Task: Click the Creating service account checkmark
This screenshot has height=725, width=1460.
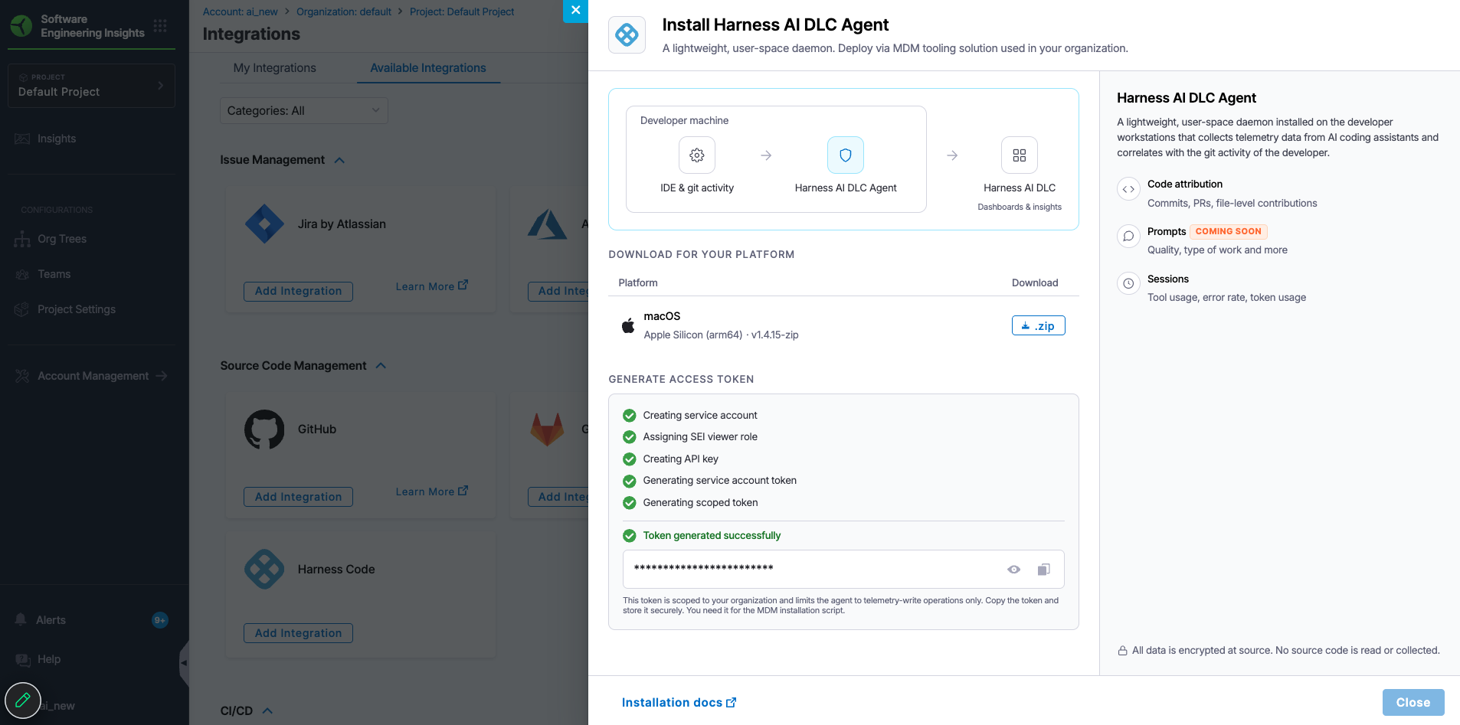Action: click(x=629, y=415)
